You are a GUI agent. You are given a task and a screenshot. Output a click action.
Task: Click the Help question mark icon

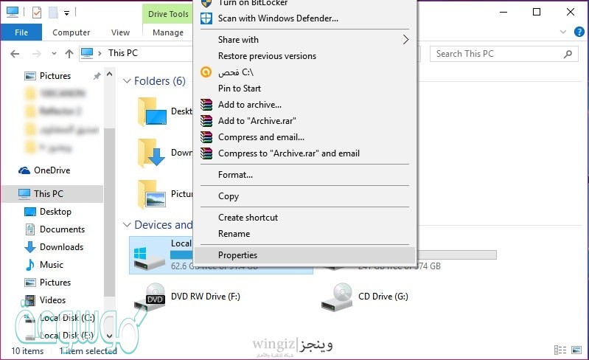tap(581, 32)
